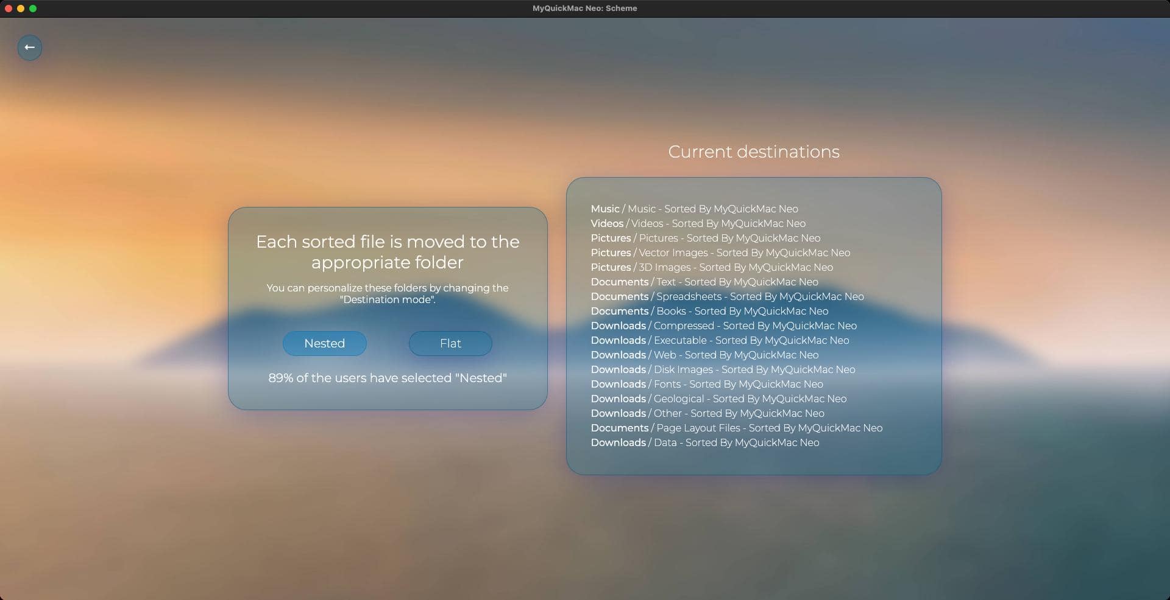Select the 'Downloads / Compressed' row

[x=723, y=326]
